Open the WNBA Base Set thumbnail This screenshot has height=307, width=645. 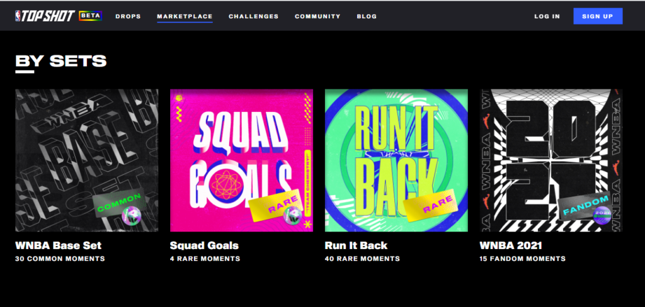click(87, 160)
